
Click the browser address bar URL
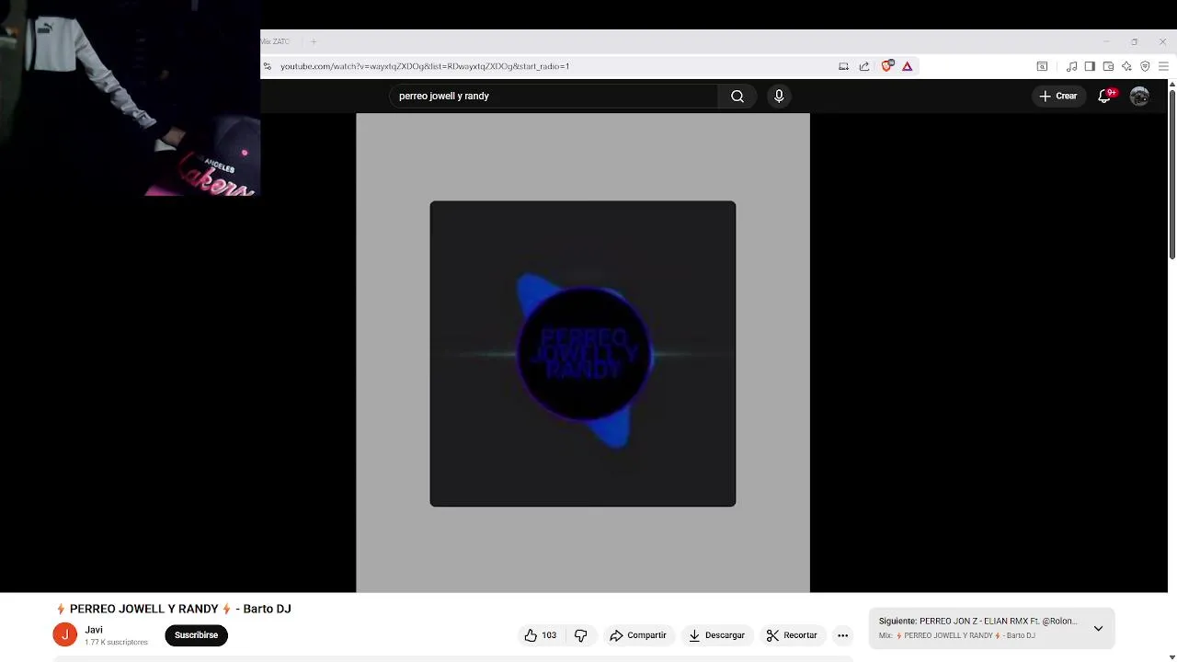coord(425,66)
